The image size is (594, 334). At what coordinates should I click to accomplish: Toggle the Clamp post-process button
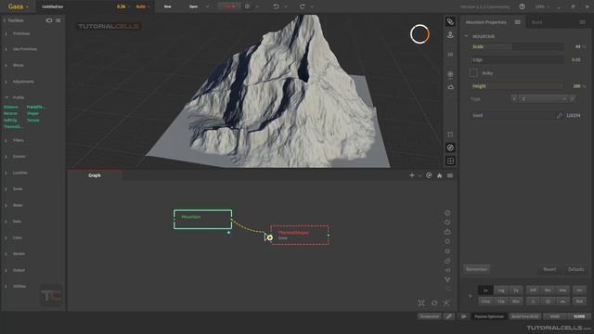point(485,302)
